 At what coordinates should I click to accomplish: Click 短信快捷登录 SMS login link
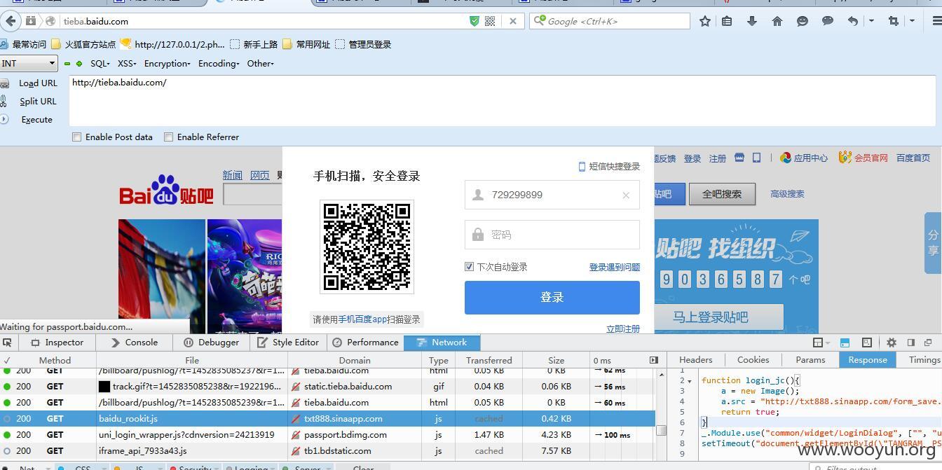[x=608, y=167]
